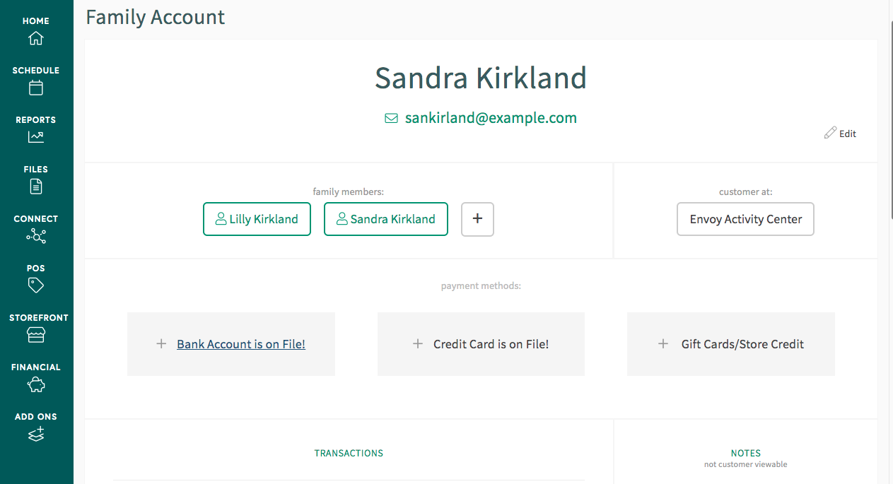Switch to the Transactions tab
The image size is (893, 484).
[349, 453]
